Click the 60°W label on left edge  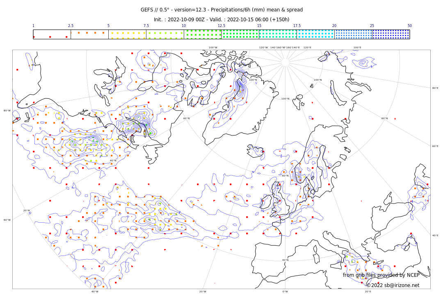[7, 220]
